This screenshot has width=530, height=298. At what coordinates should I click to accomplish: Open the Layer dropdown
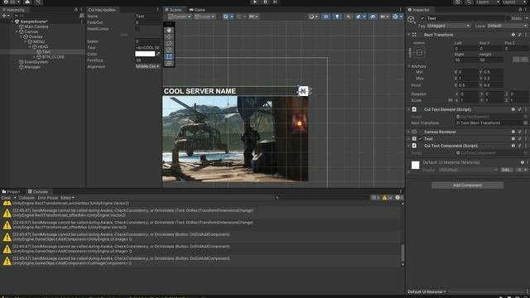(x=507, y=26)
